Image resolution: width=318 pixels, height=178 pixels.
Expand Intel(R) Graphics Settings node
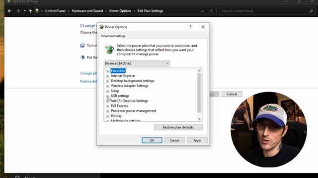click(x=108, y=101)
